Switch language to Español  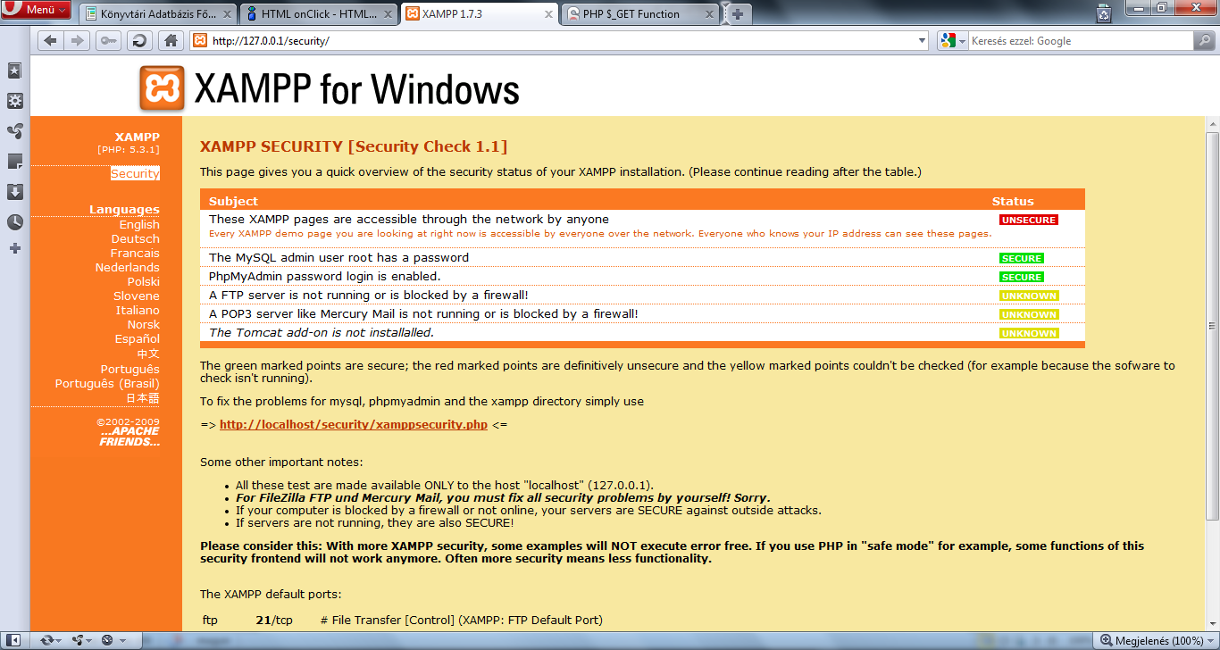pos(138,338)
